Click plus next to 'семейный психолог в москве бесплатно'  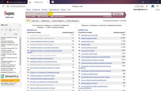click(x=28, y=61)
